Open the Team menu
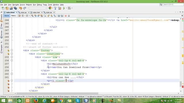Viewport: 184px width, 103px height. tap(45, 5)
